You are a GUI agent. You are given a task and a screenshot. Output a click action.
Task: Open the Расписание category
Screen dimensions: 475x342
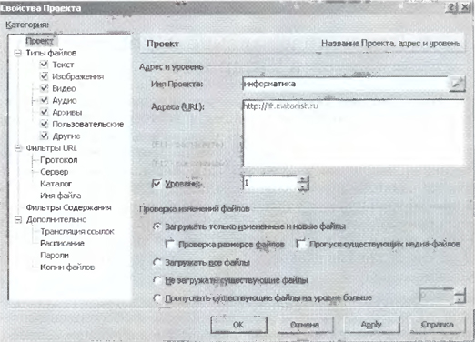[x=62, y=244]
